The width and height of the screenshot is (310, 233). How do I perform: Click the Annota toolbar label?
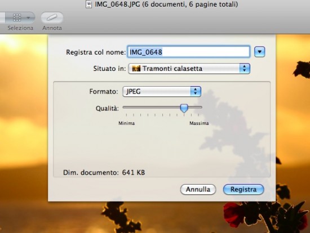(x=52, y=28)
